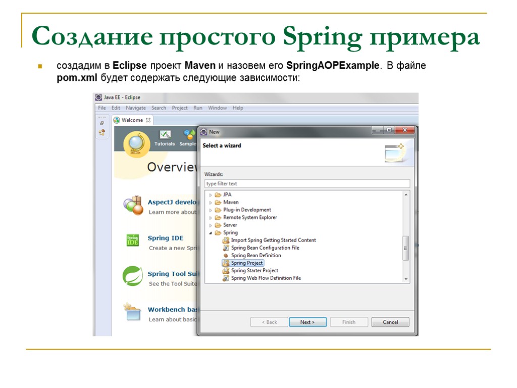Click the Spring Web Flow Definition File icon
Image resolution: width=517 pixels, height=388 pixels.
(226, 278)
